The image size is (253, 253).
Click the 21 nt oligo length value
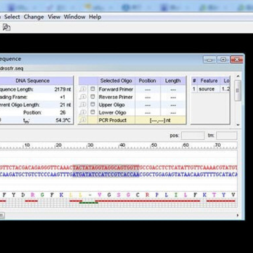65,105
